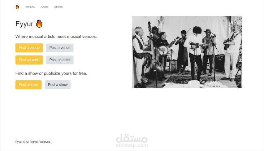Open the Shows nav link

click(x=59, y=7)
